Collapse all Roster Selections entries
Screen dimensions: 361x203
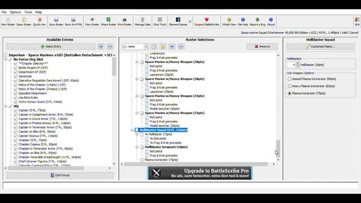(x=181, y=47)
